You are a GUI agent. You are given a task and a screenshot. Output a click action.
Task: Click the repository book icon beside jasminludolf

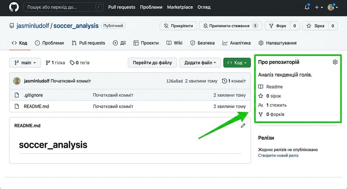[x=12, y=26]
